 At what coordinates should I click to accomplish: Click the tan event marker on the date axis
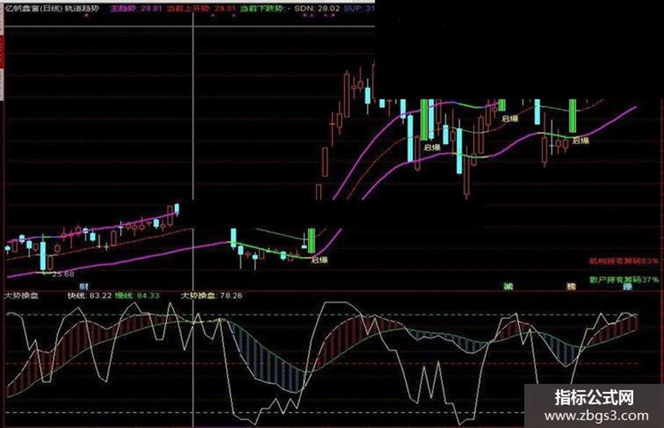click(x=571, y=287)
